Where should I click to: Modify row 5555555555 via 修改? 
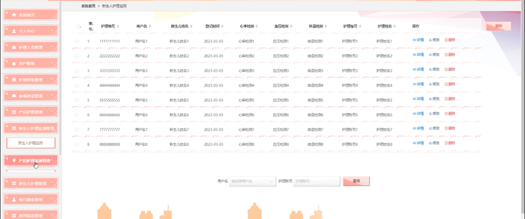[x=434, y=99]
